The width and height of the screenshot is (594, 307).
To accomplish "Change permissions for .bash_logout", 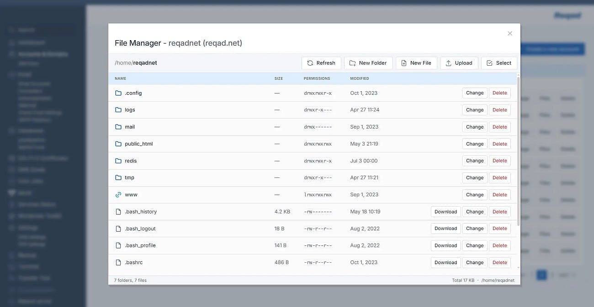I will [x=475, y=229].
